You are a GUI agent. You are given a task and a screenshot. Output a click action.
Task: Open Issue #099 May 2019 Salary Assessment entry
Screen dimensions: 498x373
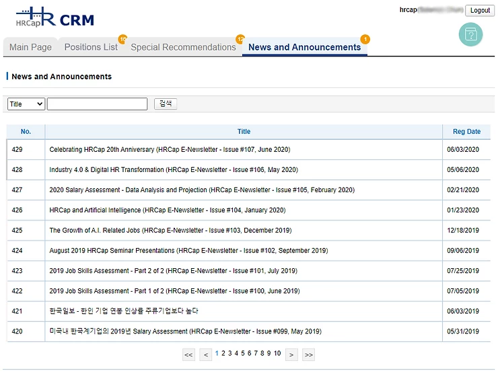186,331
